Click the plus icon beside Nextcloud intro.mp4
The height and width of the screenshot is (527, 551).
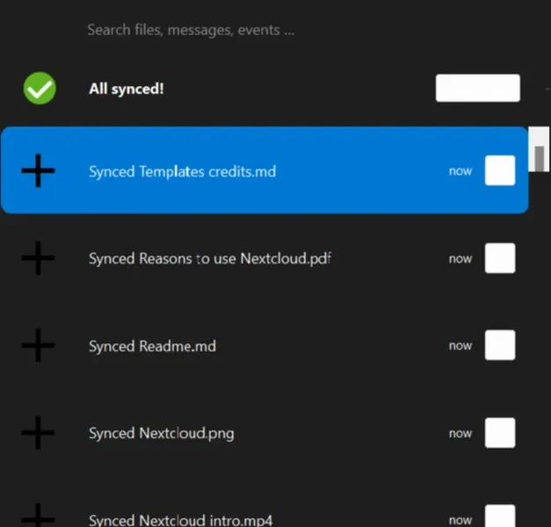(x=38, y=516)
